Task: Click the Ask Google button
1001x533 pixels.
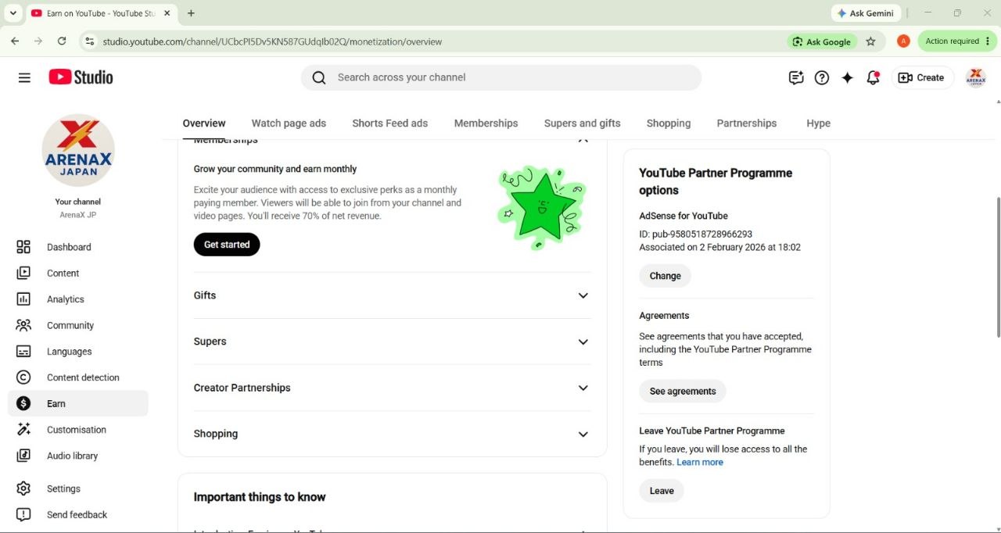Action: click(x=822, y=41)
